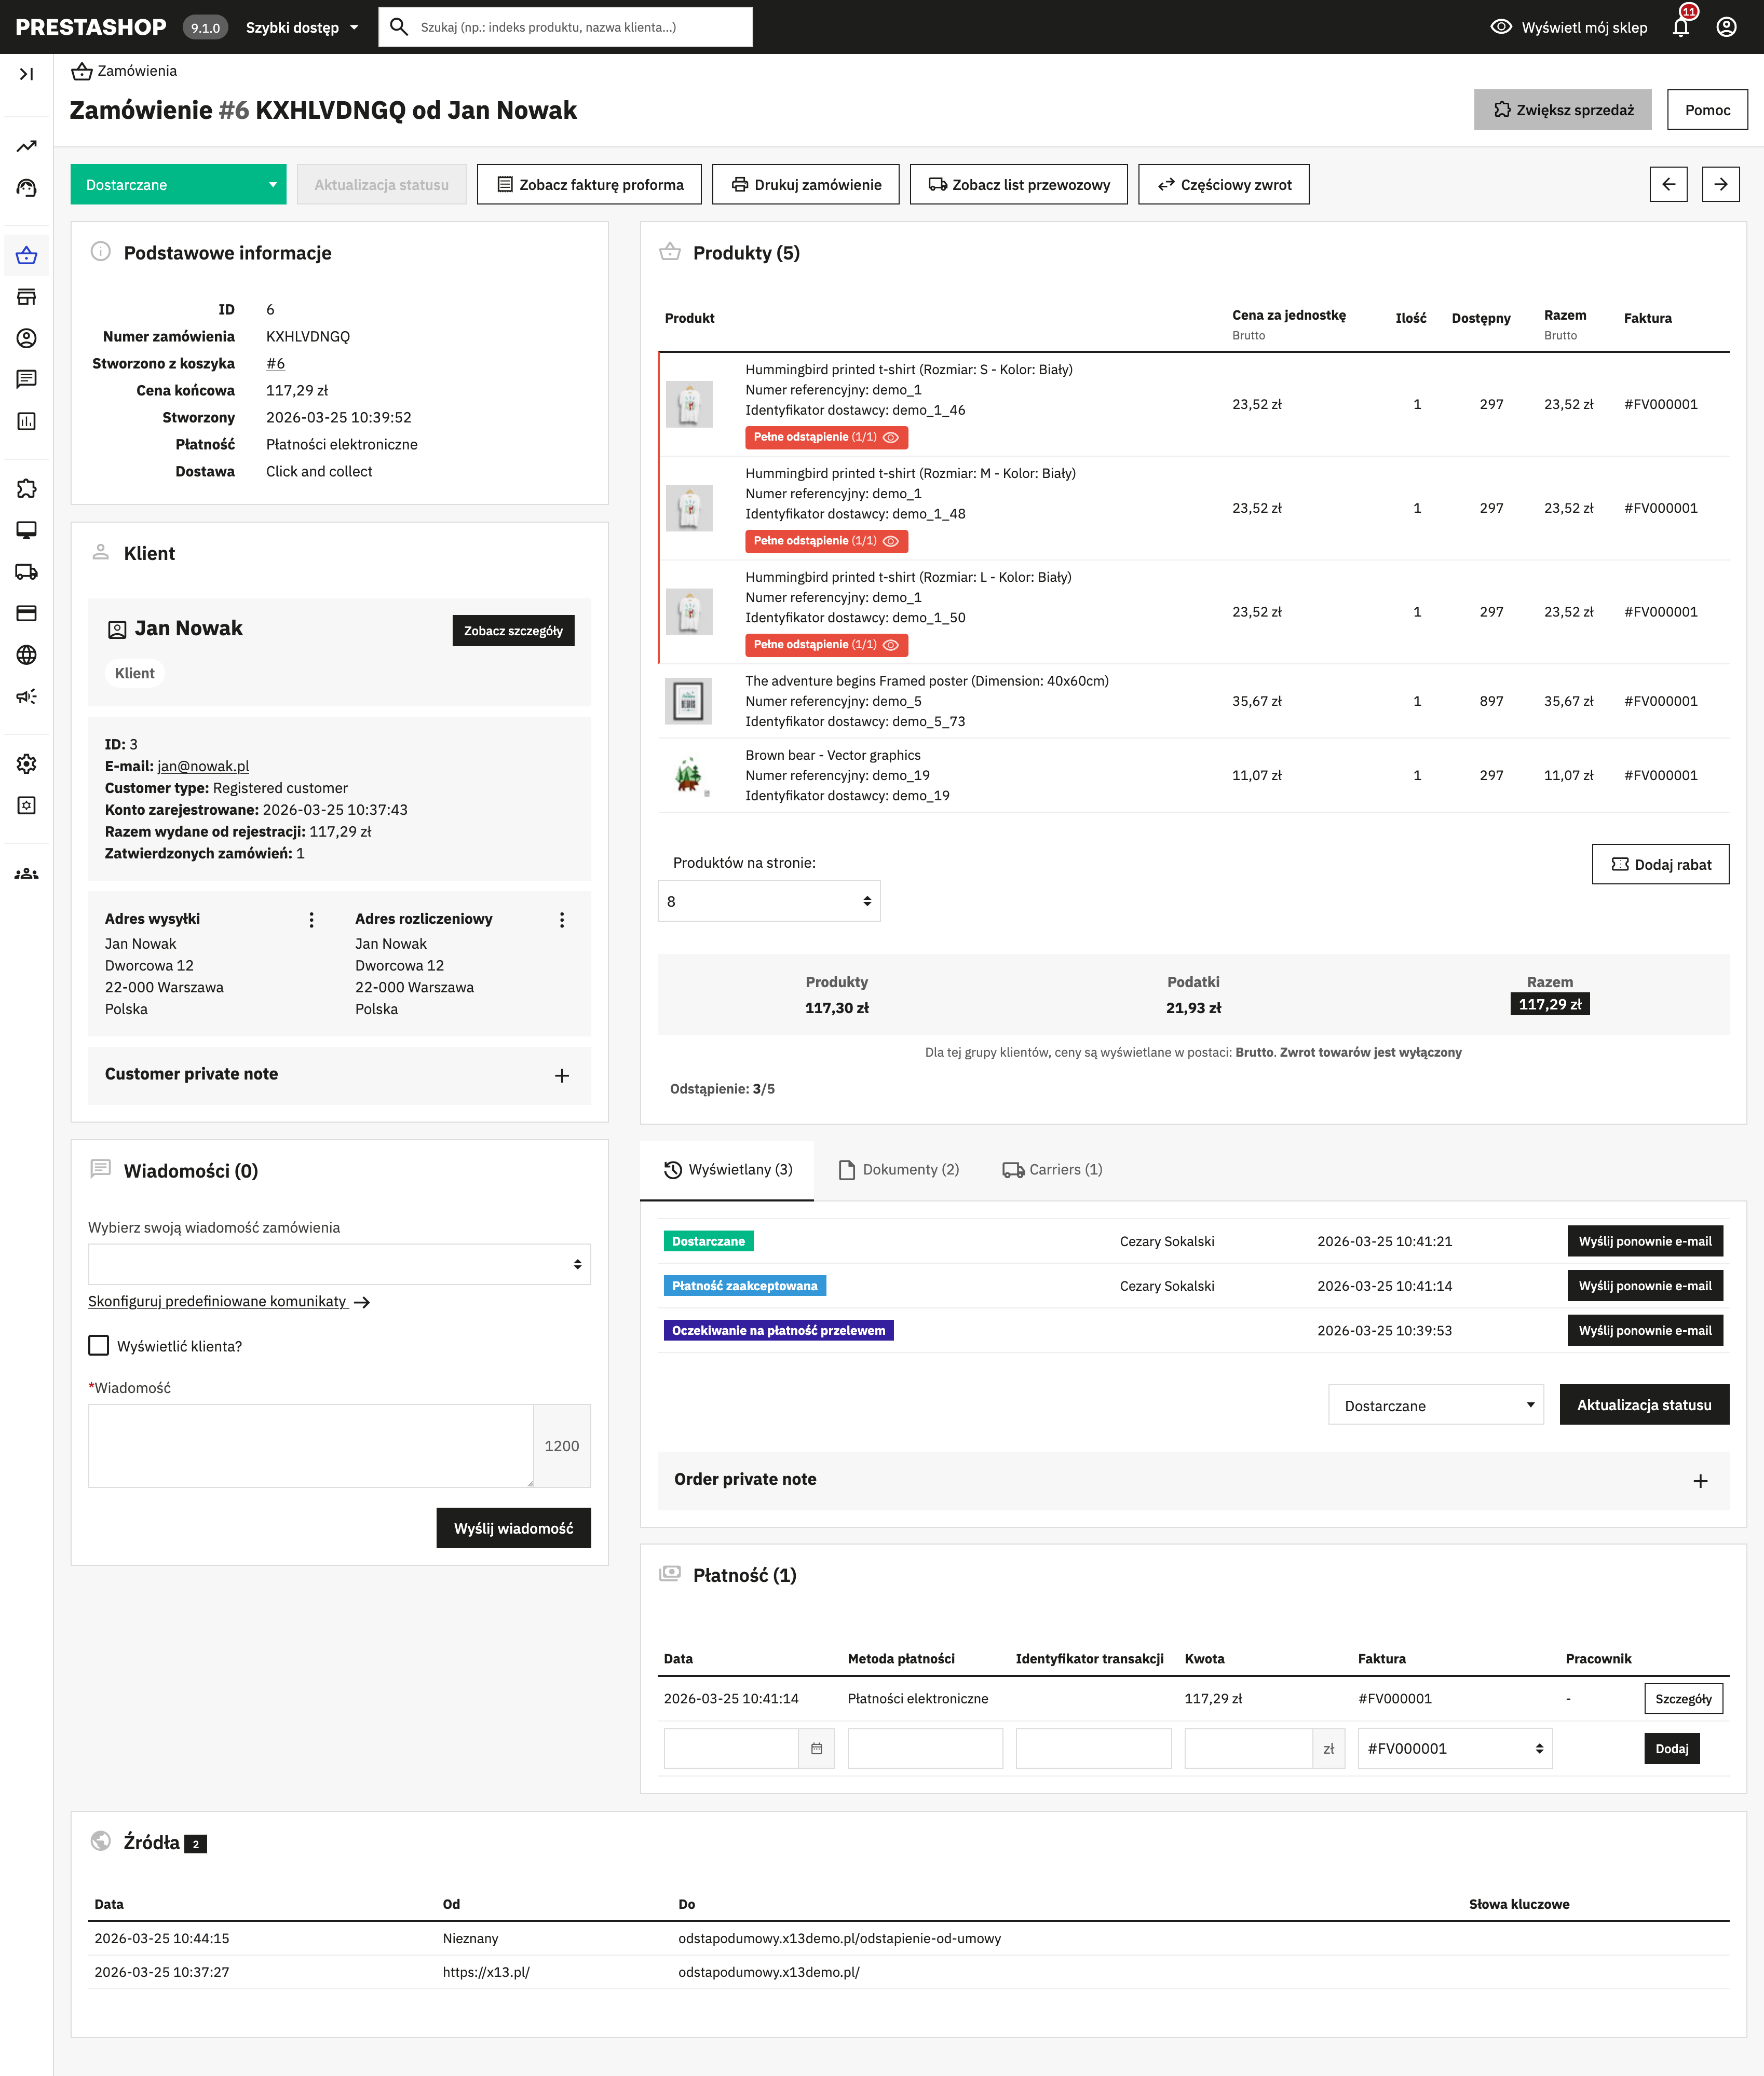Open products per page selector
This screenshot has width=1764, height=2076.
click(768, 900)
